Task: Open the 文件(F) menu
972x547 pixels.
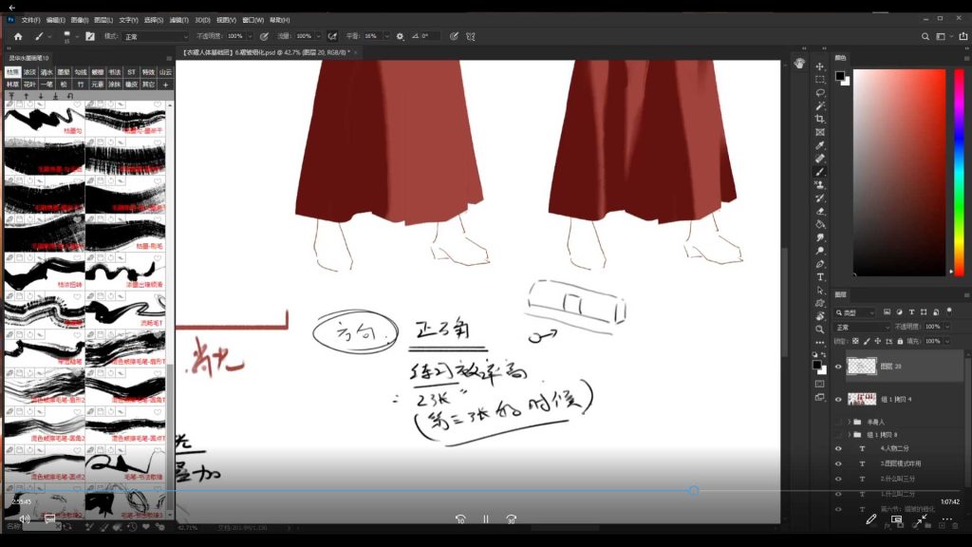Action: [30, 20]
